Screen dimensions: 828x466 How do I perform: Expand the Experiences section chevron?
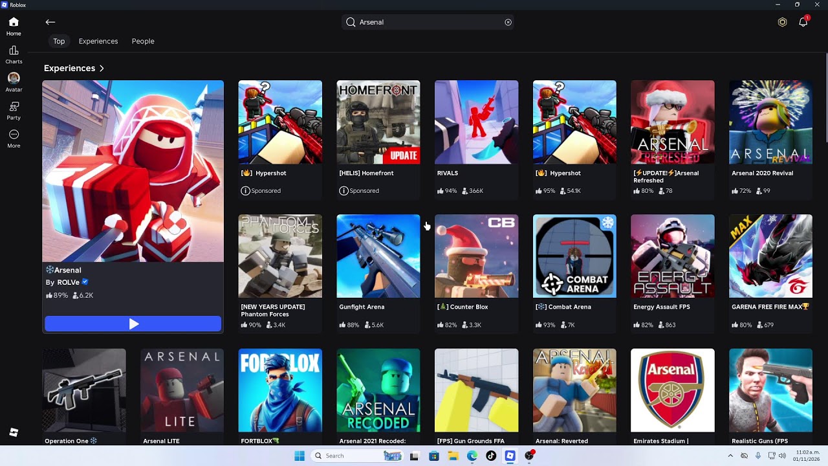pyautogui.click(x=102, y=68)
